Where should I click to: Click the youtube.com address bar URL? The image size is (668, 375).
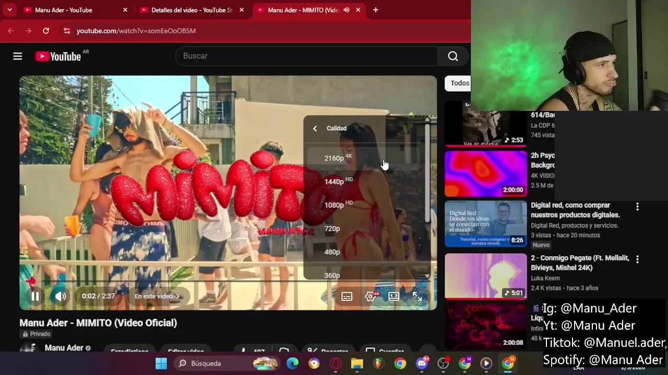click(136, 31)
